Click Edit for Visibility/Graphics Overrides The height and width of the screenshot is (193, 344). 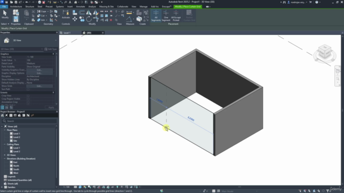click(x=39, y=70)
